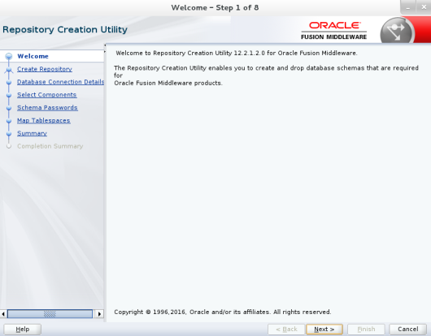This screenshot has width=431, height=336.
Task: Click the Schema Passwords step bullet
Action: coord(9,108)
